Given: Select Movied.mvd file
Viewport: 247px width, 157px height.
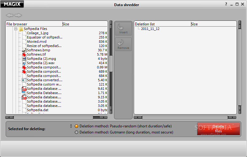Looking at the screenshot, I should tap(36, 42).
